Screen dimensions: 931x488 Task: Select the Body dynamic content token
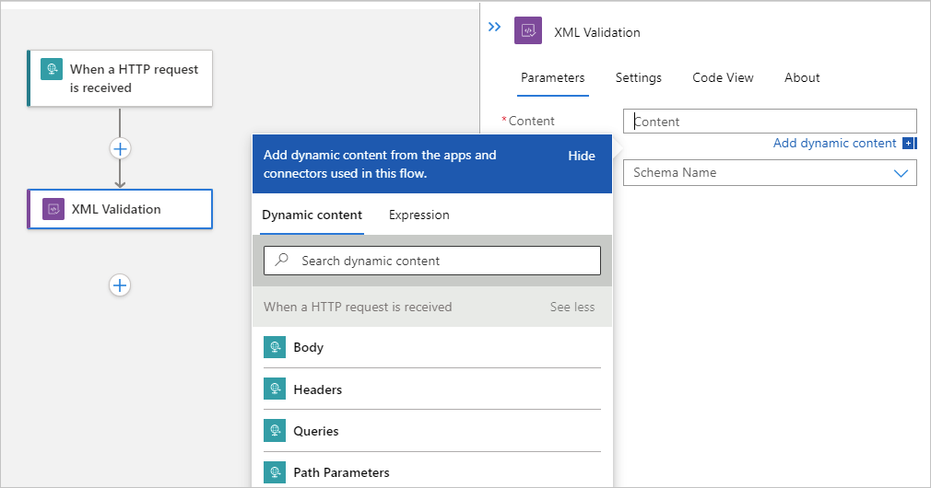308,347
